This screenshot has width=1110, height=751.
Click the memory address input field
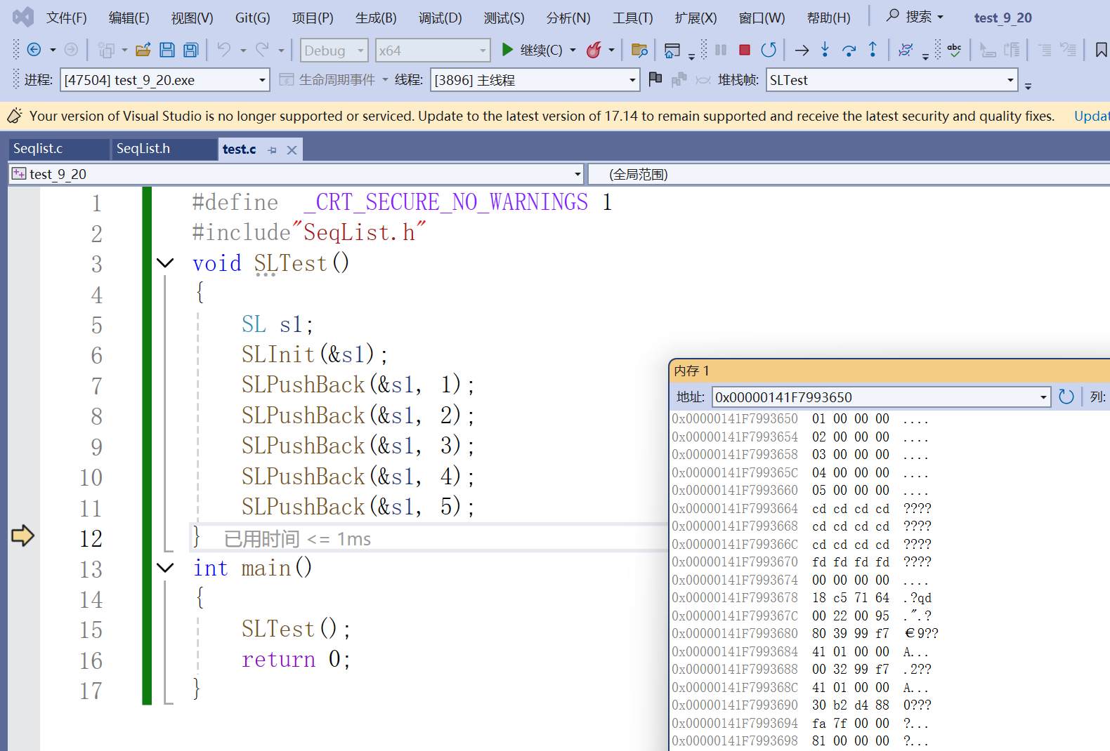874,397
